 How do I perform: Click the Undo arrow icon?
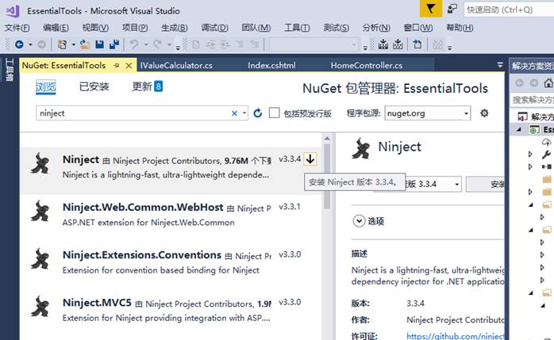point(134,44)
